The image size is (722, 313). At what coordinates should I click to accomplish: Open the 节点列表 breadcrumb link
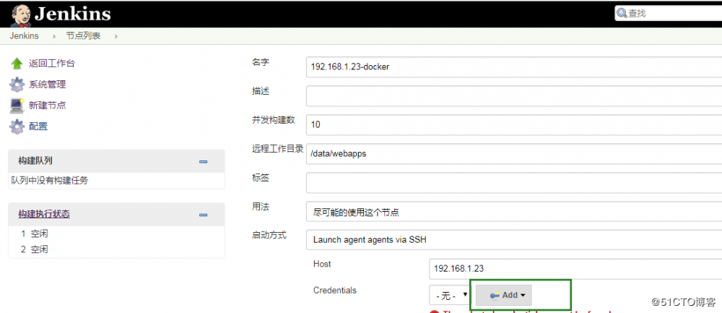[83, 36]
